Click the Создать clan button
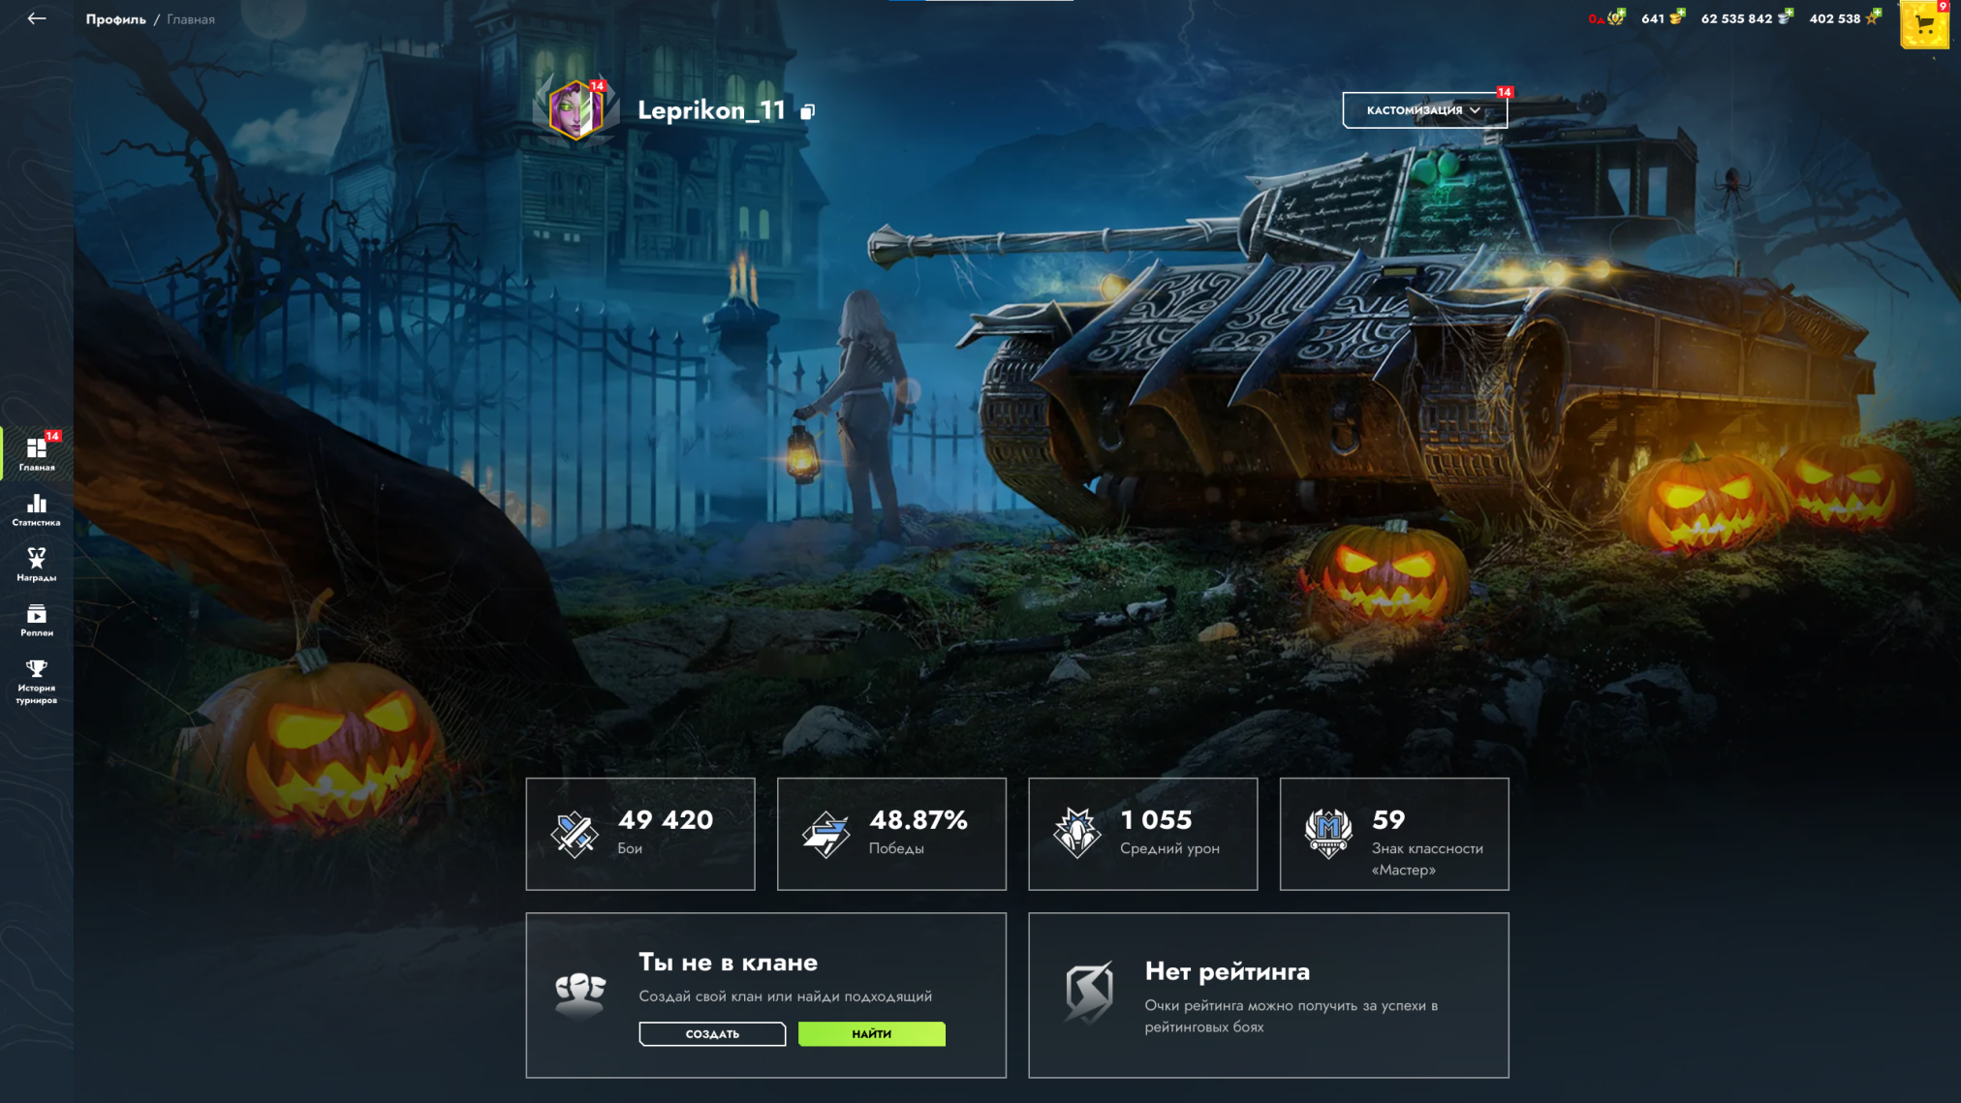Viewport: 1961px width, 1103px height. click(712, 1034)
